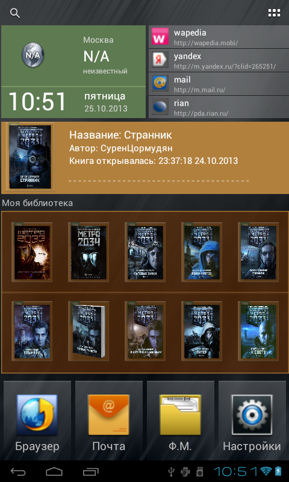Image resolution: width=289 pixels, height=482 pixels.
Task: Open the http://pda.rian.ru/ link
Action: 201,113
